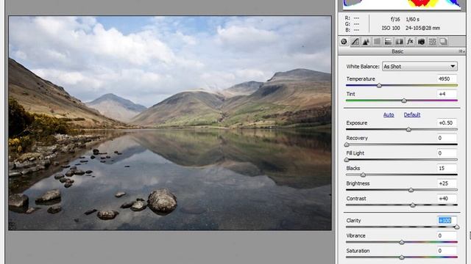Click the 'Clarity' label
The image size is (471, 264).
tap(353, 221)
